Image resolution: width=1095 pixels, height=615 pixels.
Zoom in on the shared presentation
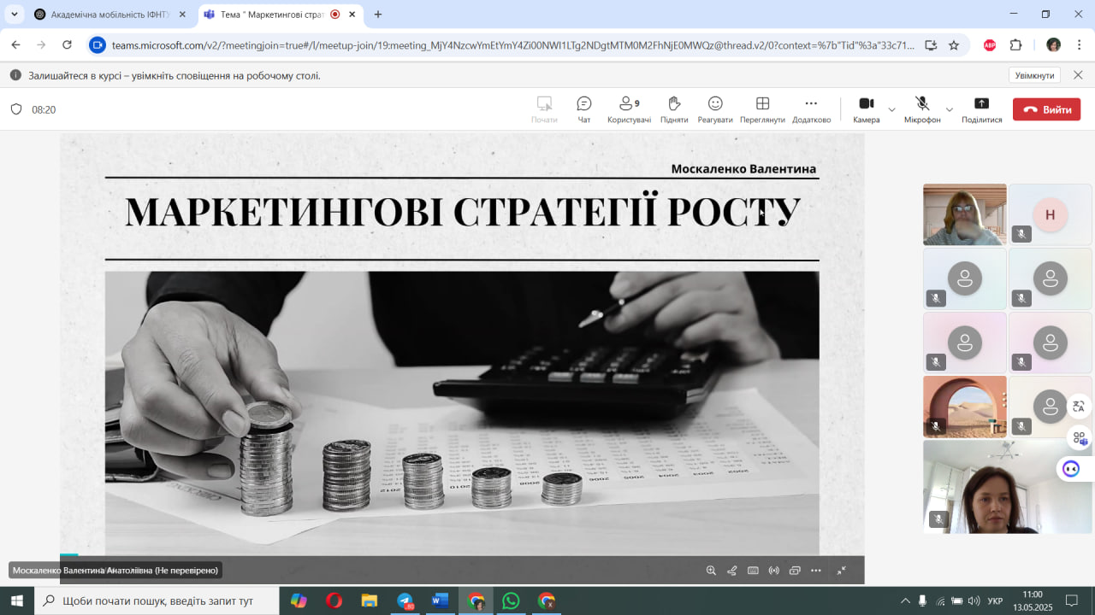(711, 571)
